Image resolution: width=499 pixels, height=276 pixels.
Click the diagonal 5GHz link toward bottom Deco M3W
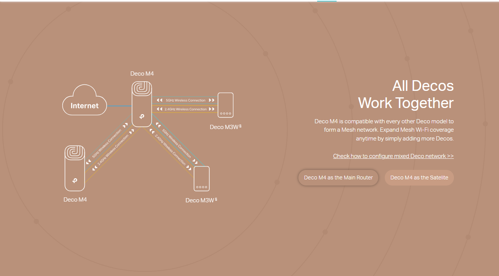(x=177, y=143)
